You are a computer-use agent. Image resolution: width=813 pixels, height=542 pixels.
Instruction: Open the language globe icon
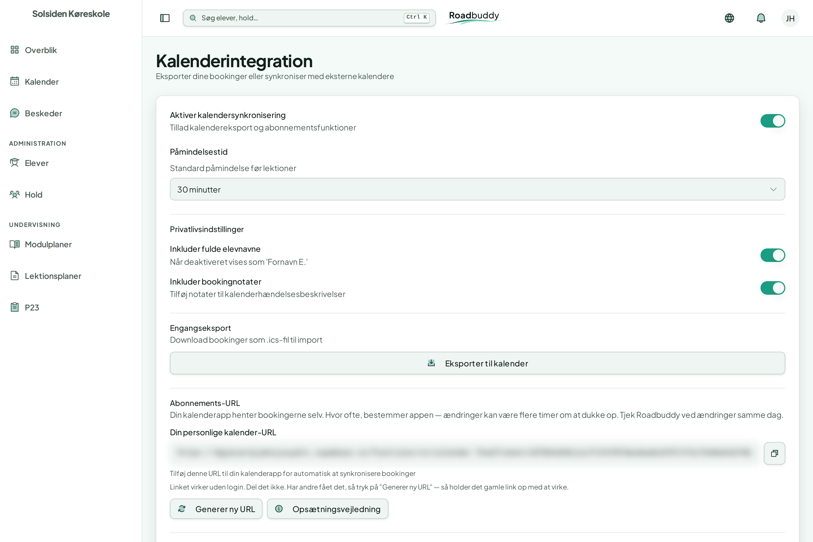[729, 18]
